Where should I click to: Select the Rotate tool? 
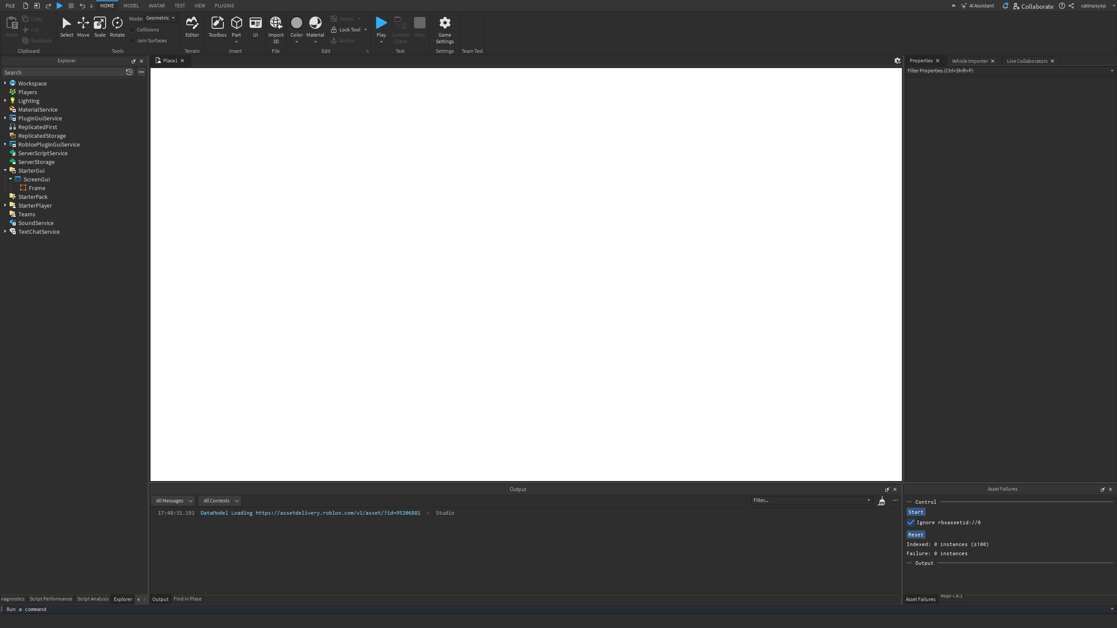[x=117, y=27]
